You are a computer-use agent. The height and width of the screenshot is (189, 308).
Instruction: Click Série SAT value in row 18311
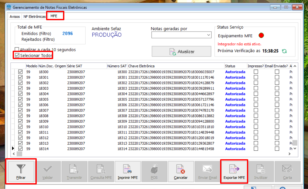point(76,132)
